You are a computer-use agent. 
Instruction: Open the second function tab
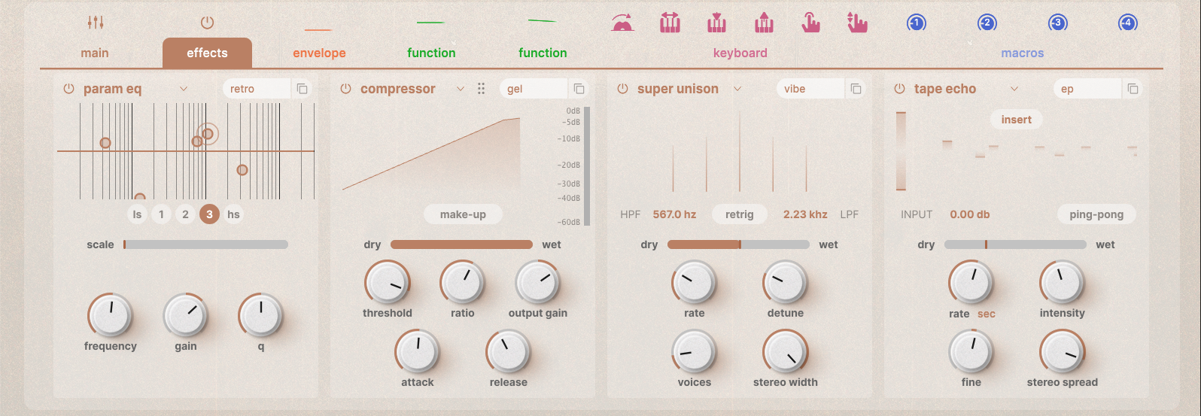[x=543, y=53]
